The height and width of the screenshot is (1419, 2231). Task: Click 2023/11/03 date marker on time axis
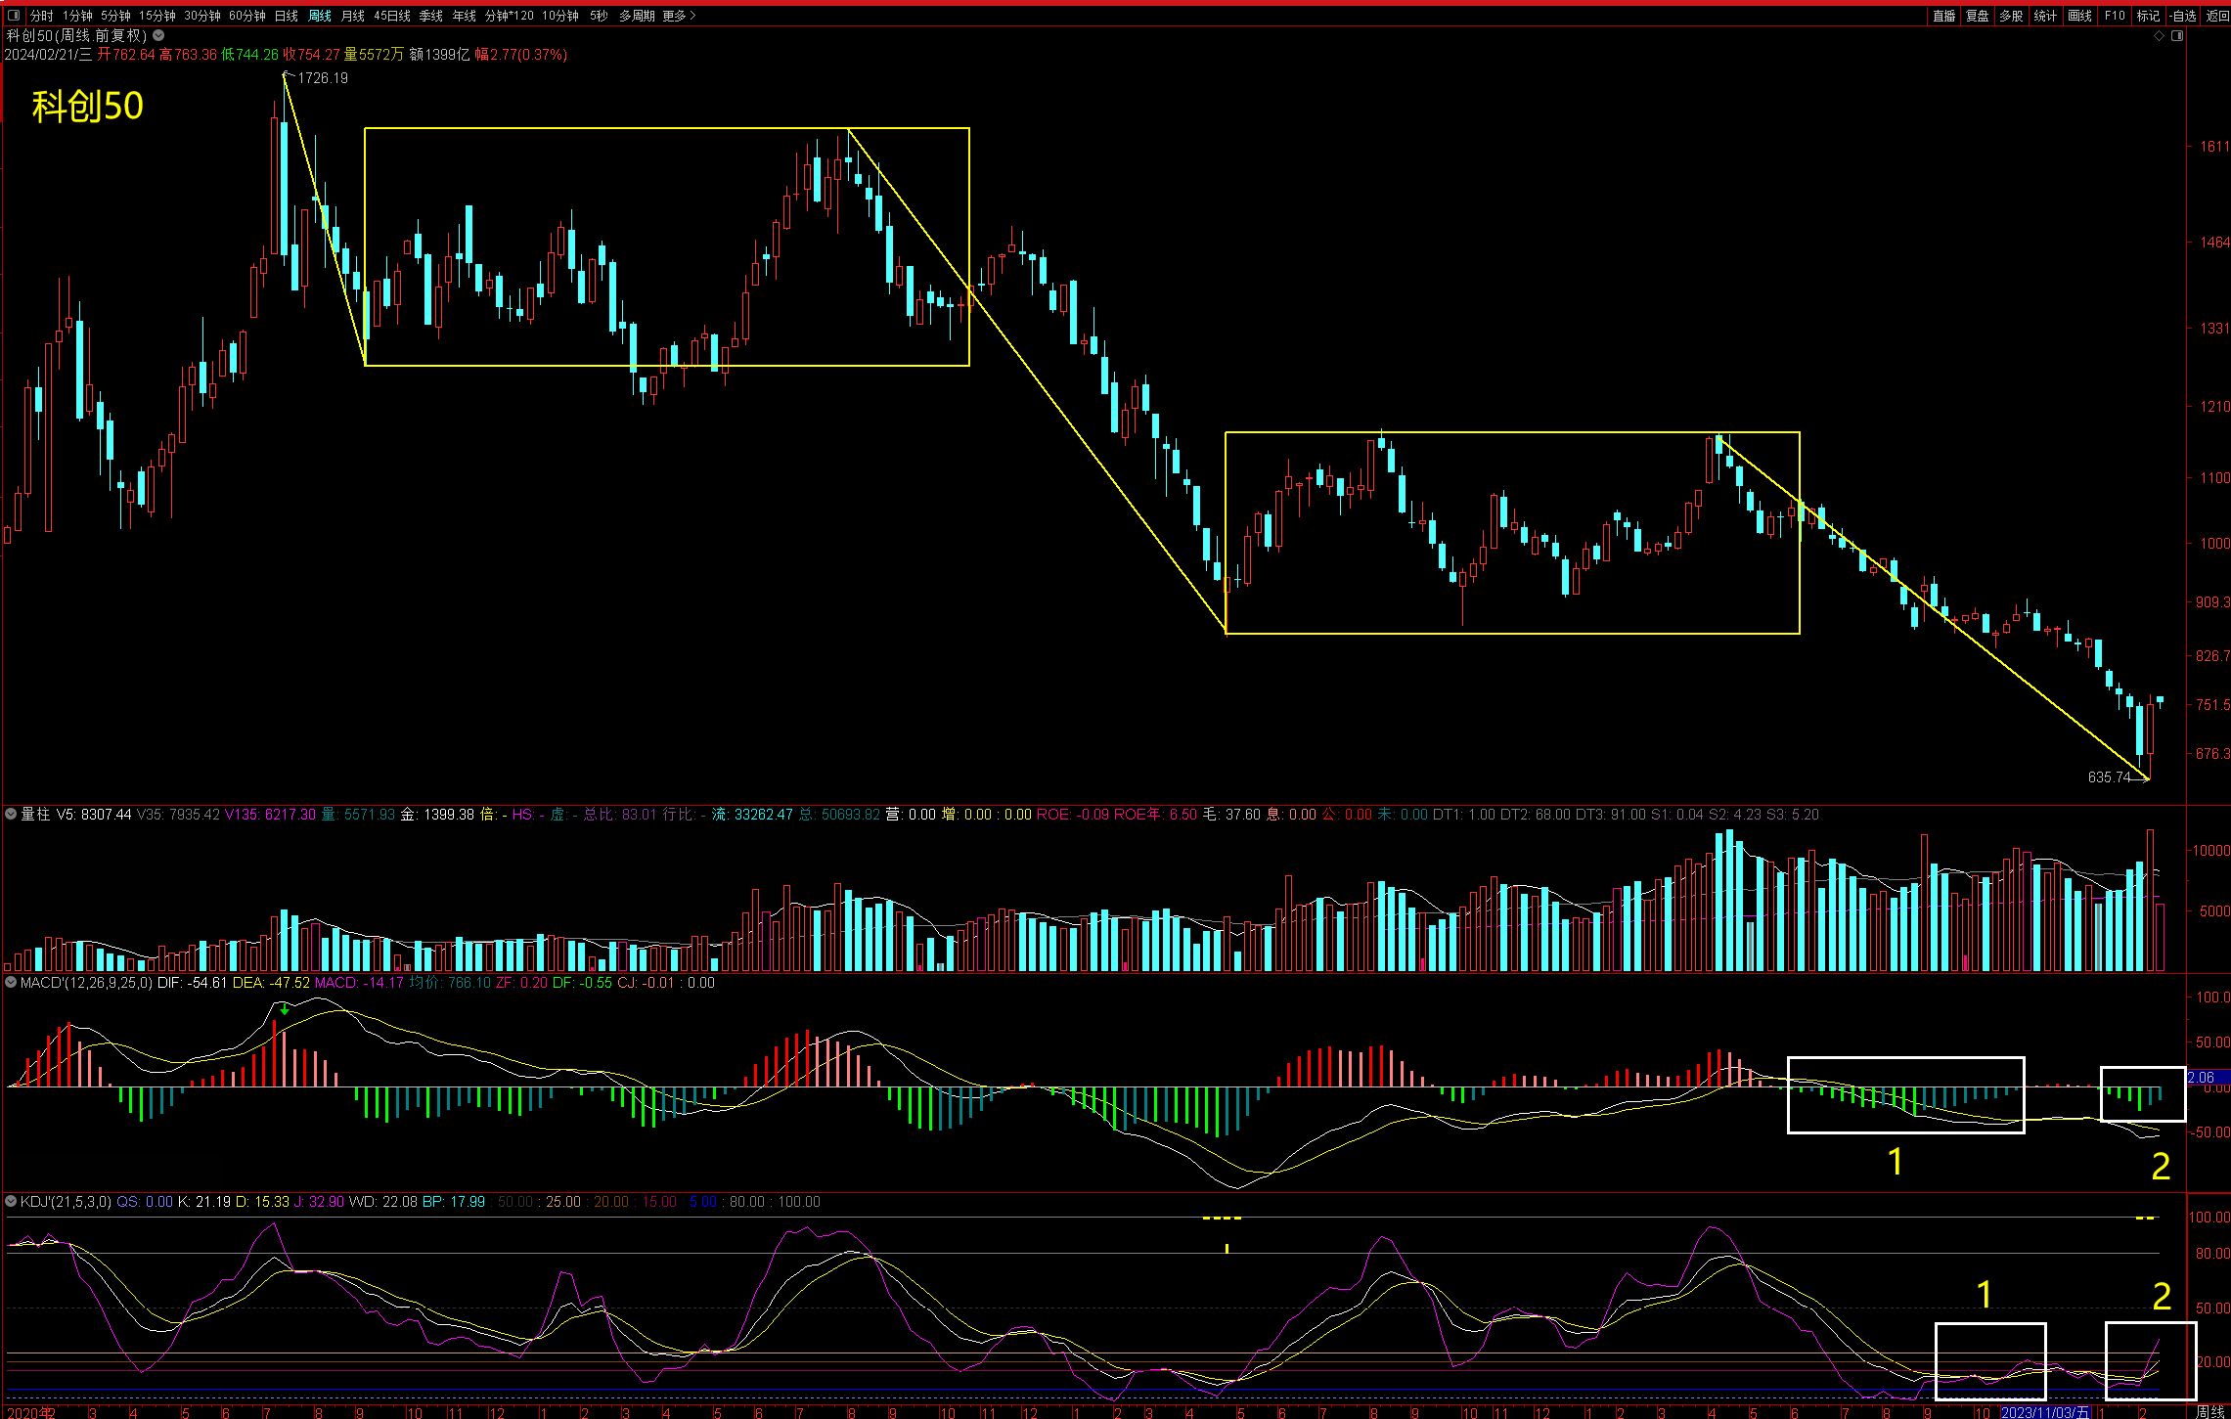click(x=2043, y=1412)
